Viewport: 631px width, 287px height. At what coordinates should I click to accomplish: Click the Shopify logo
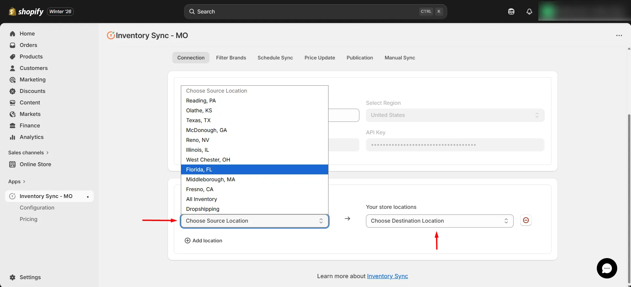tap(26, 11)
